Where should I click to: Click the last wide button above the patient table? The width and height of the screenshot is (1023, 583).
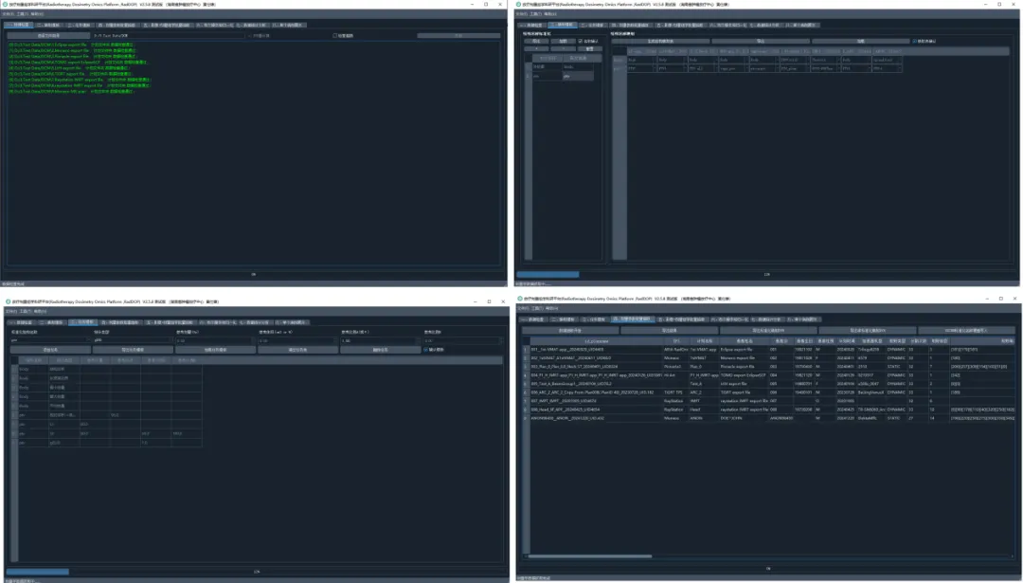point(966,330)
